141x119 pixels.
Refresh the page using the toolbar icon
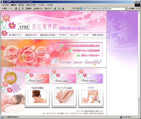tap(19, 8)
